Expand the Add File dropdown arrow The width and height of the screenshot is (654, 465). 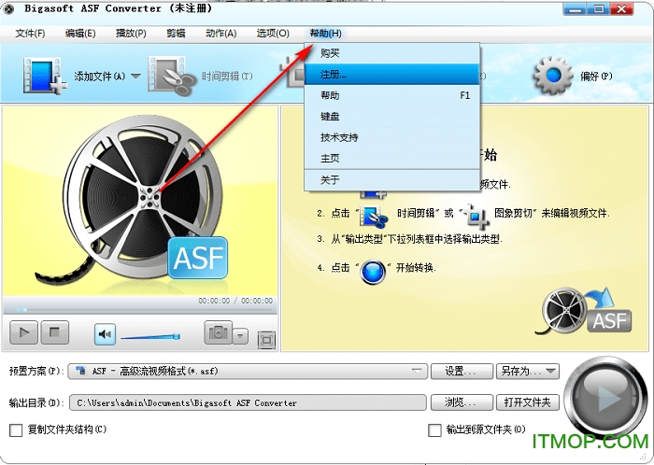point(135,77)
